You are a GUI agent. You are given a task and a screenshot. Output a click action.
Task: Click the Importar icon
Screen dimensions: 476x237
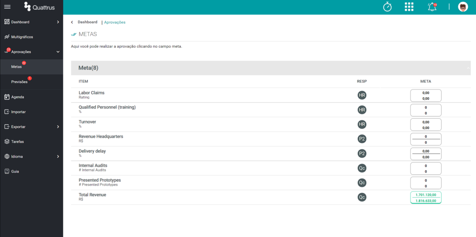point(7,112)
